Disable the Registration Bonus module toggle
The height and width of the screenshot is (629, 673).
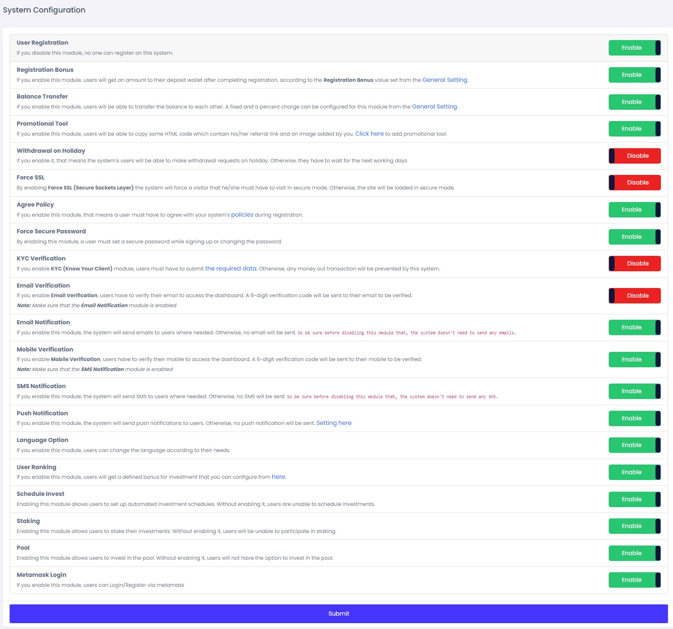point(634,75)
